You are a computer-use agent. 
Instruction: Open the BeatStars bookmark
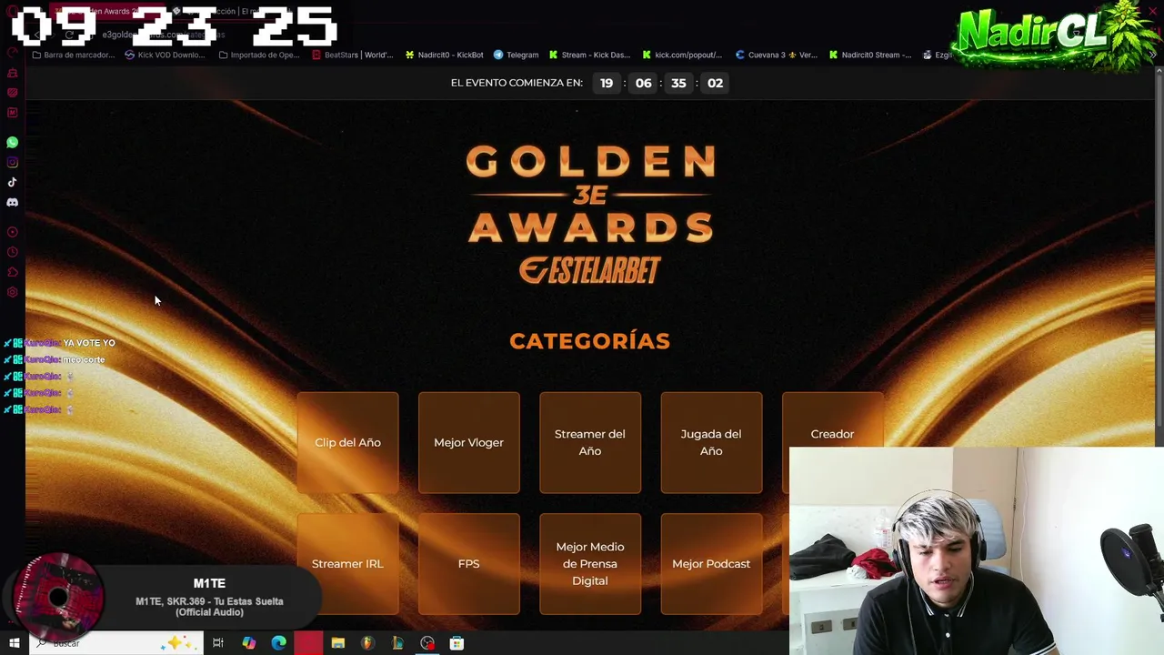353,55
